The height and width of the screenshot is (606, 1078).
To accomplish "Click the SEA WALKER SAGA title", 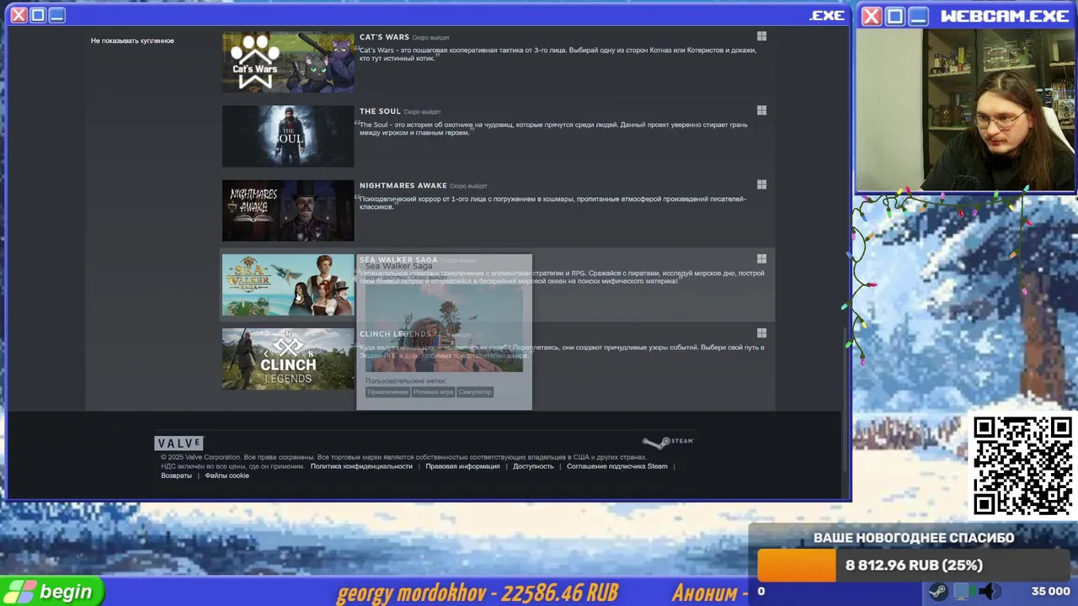I will pos(398,259).
